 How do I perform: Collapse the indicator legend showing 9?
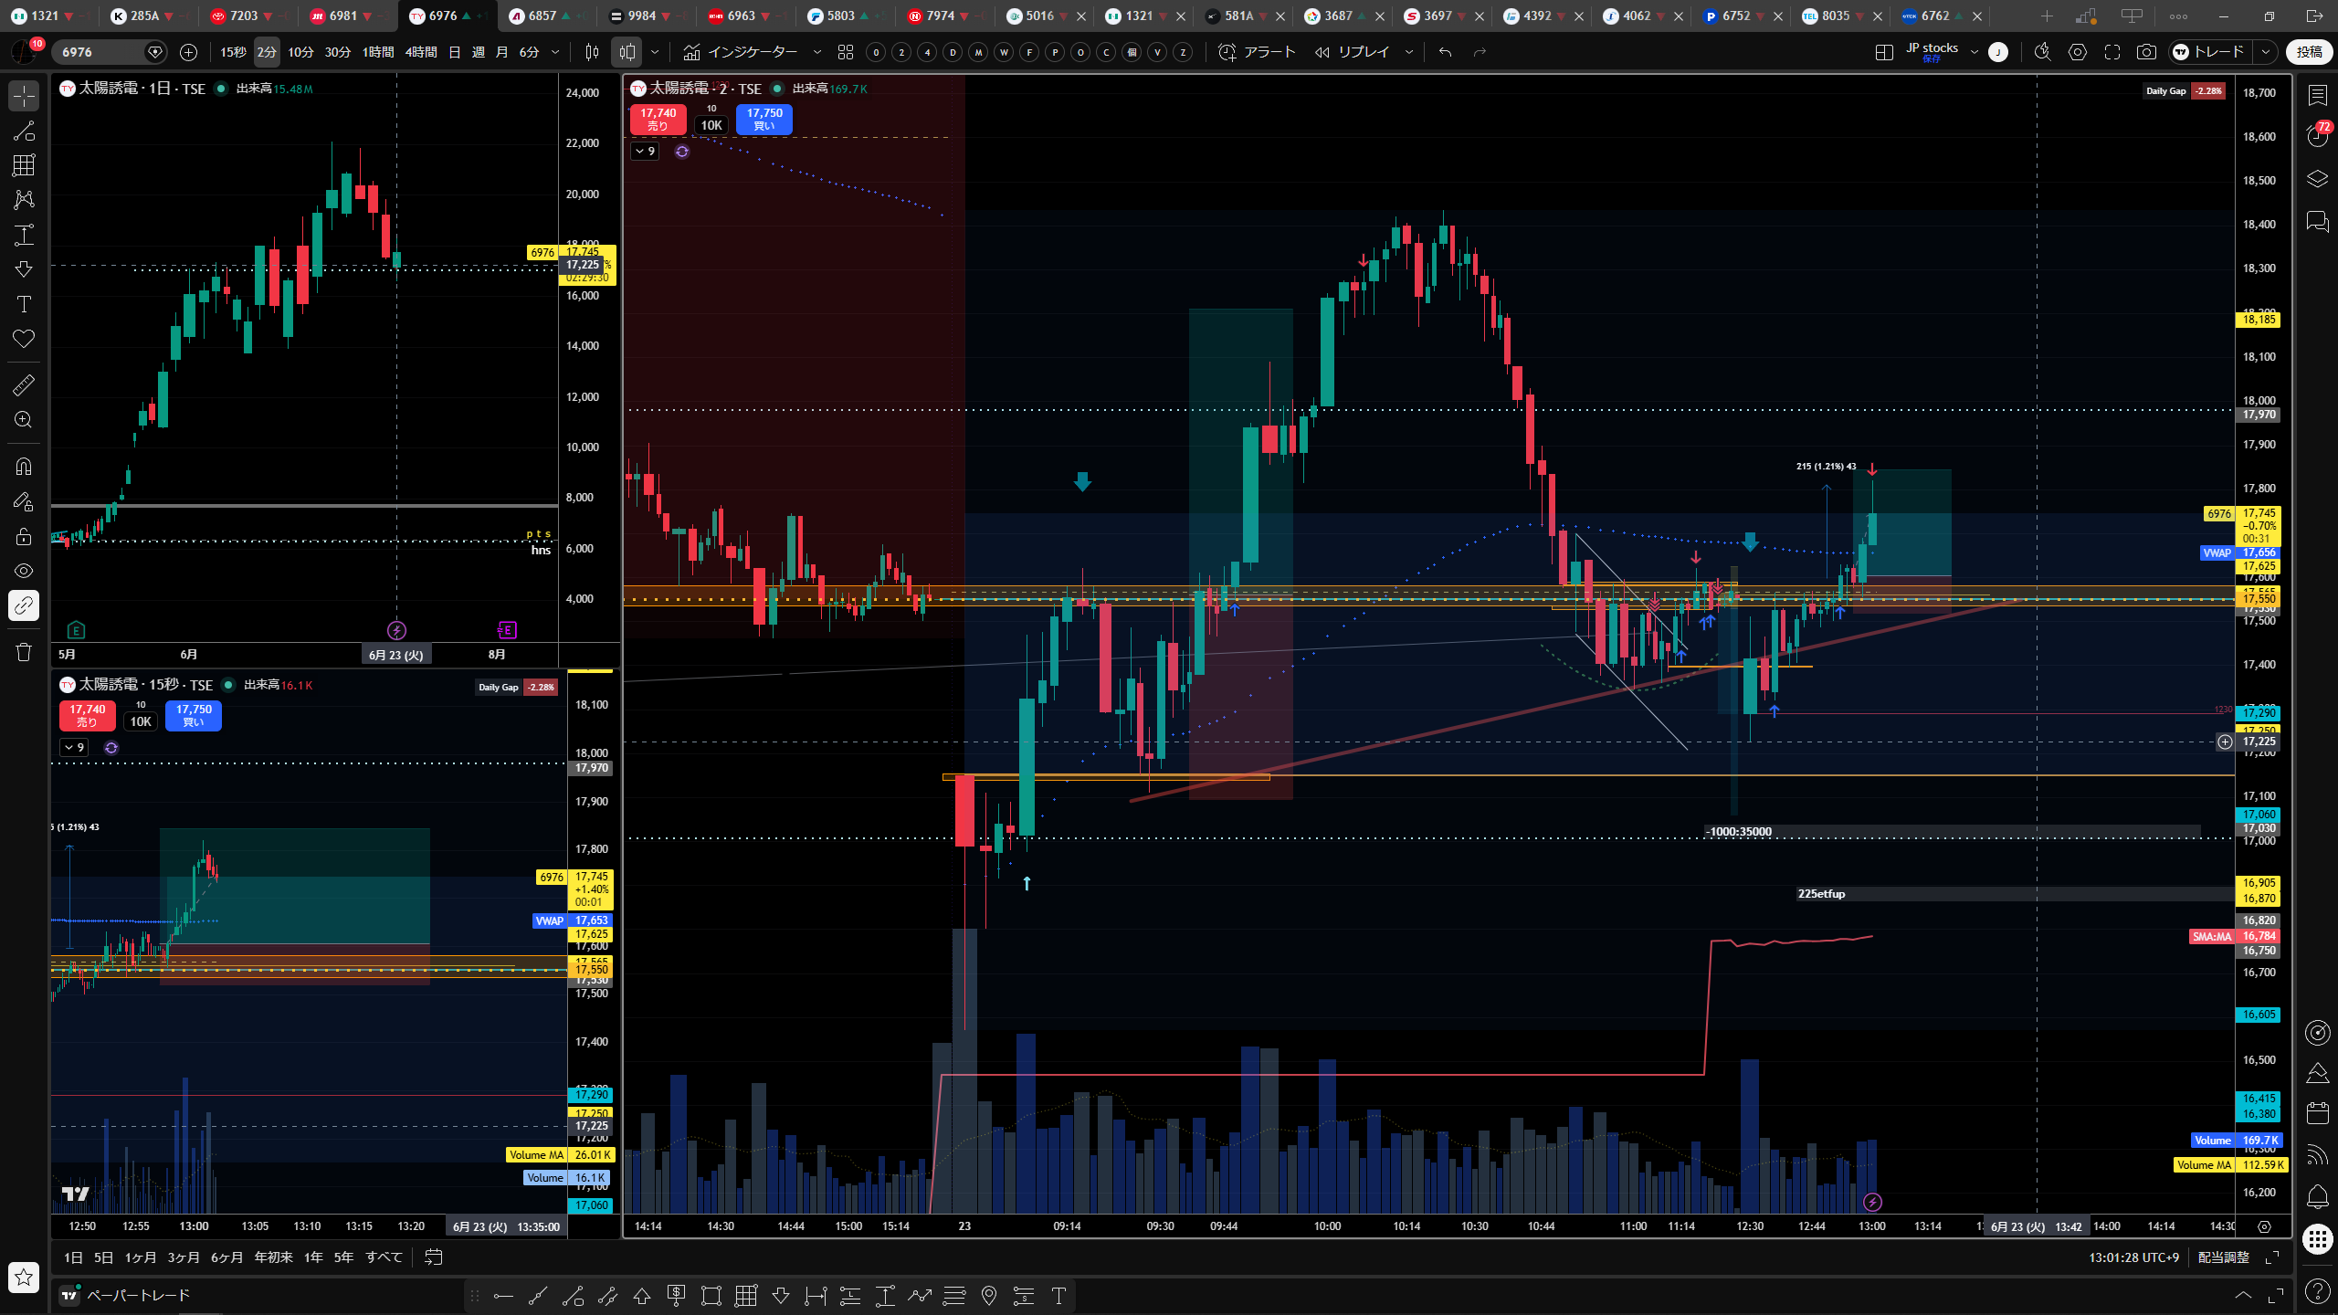tap(645, 152)
